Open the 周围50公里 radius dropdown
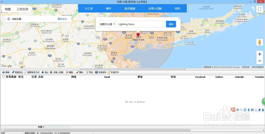The height and width of the screenshot is (134, 265). tap(107, 24)
